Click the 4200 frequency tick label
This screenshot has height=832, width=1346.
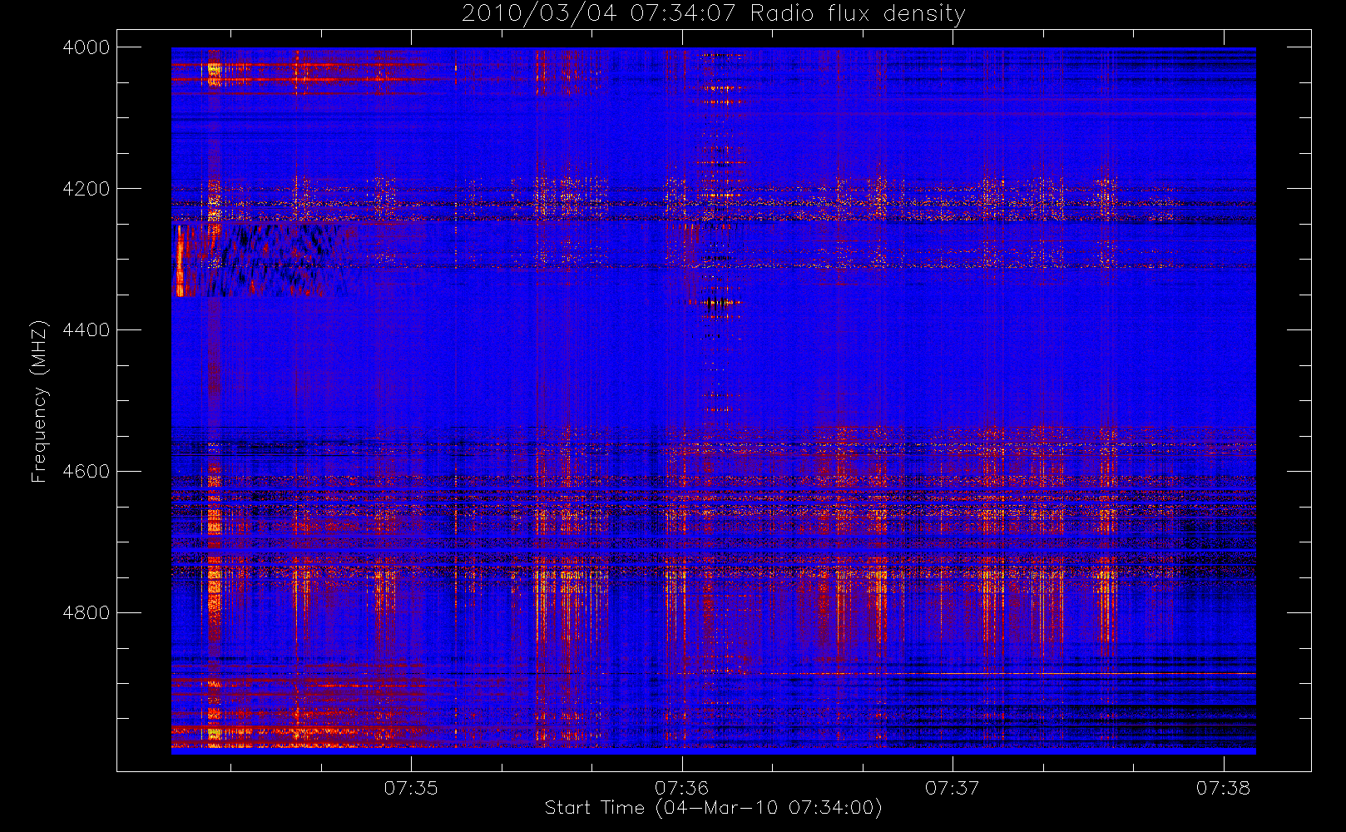87,189
